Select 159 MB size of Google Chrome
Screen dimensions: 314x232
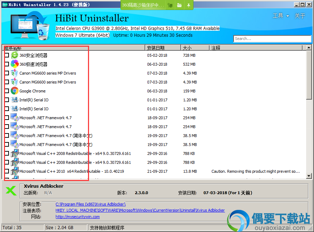(189, 91)
